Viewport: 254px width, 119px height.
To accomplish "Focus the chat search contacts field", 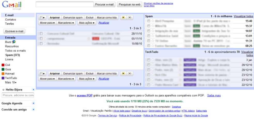I will coord(18,95).
